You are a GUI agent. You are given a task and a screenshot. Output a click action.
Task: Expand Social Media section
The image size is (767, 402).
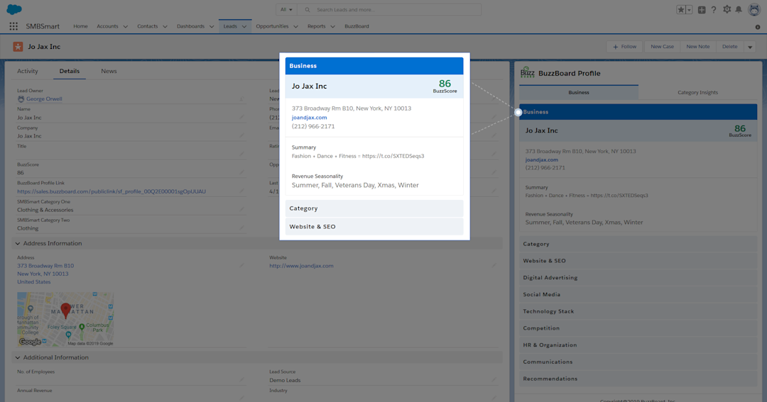point(638,294)
